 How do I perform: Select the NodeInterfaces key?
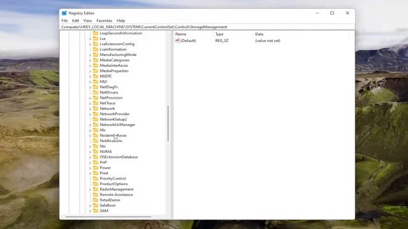[113, 135]
